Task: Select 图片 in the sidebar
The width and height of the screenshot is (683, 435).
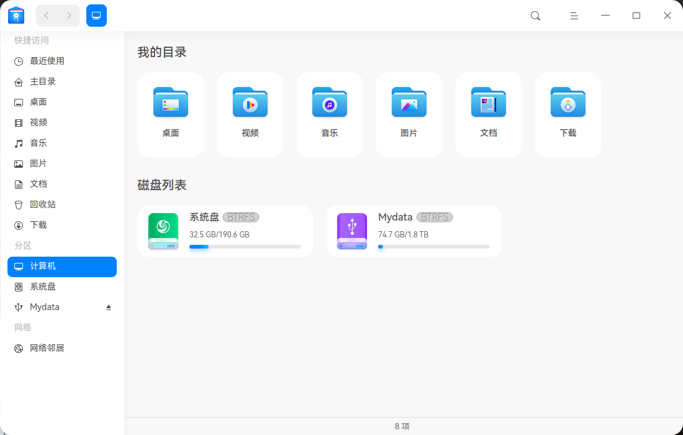Action: click(62, 163)
